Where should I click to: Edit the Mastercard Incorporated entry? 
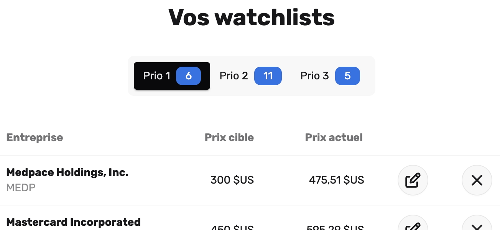click(413, 225)
